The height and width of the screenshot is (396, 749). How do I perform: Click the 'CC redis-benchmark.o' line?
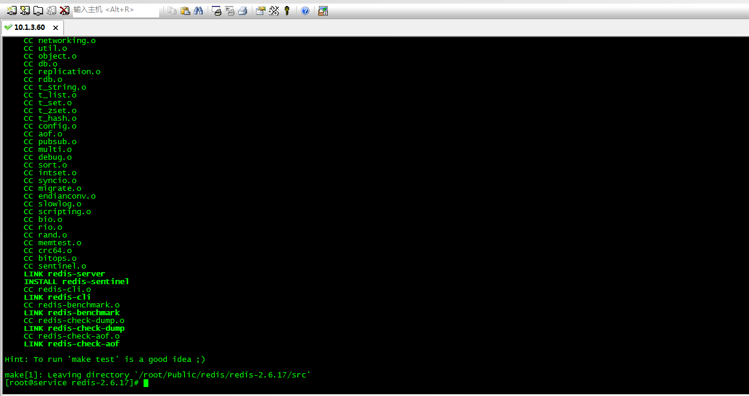coord(72,305)
